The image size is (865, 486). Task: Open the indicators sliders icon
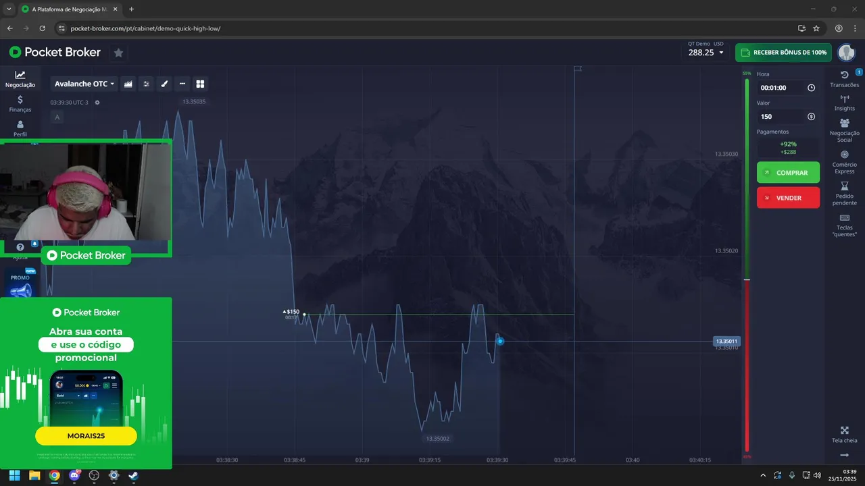(146, 84)
